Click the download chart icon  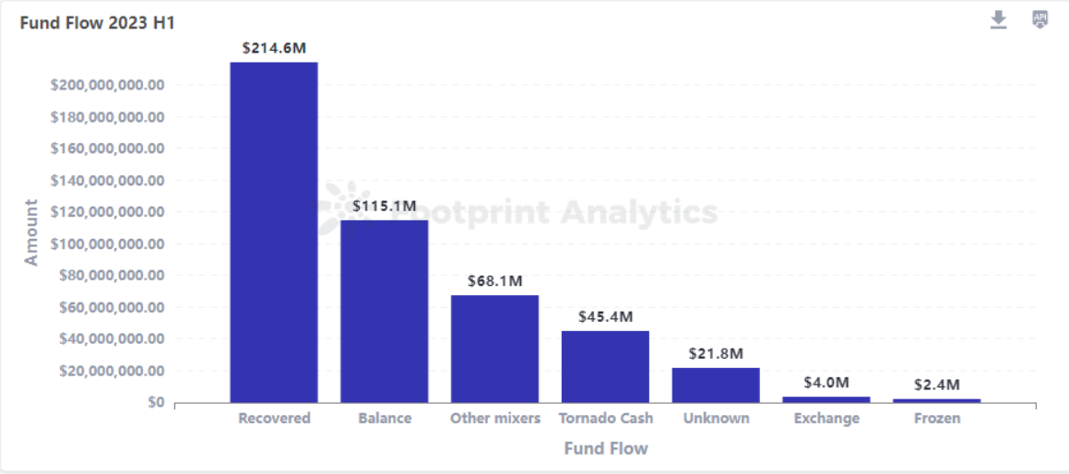998,20
